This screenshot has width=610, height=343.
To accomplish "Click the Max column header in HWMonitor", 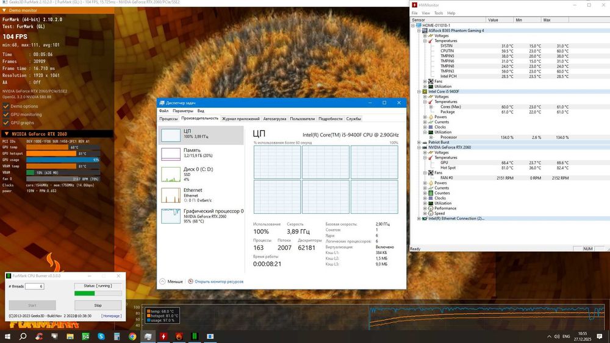I will (554, 20).
